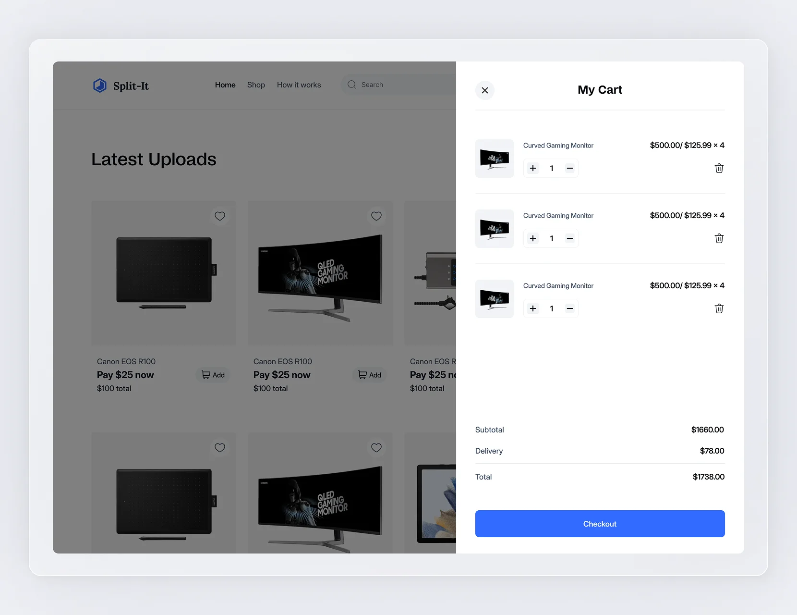The width and height of the screenshot is (797, 615).
Task: Click the Checkout button
Action: click(600, 524)
